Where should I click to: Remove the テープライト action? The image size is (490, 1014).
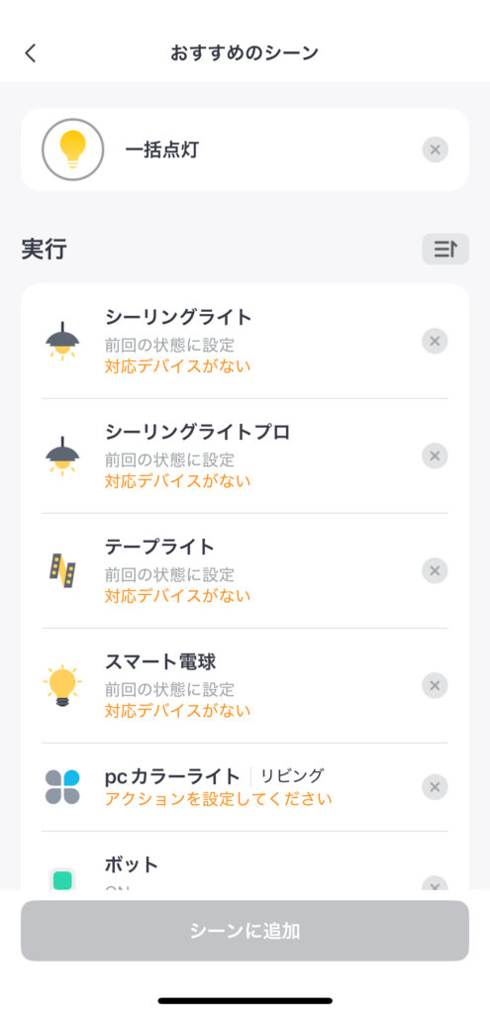(435, 571)
